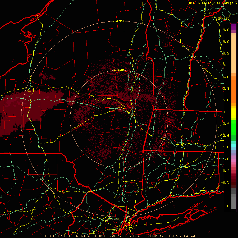Click the 7.4 value on the color scale
Image resolution: width=238 pixels, height=238 pixels.
226,65
